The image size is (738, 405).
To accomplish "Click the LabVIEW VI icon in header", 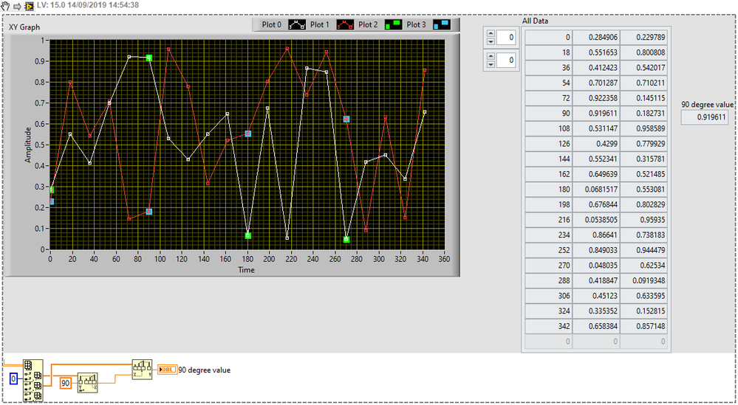I will pos(30,6).
